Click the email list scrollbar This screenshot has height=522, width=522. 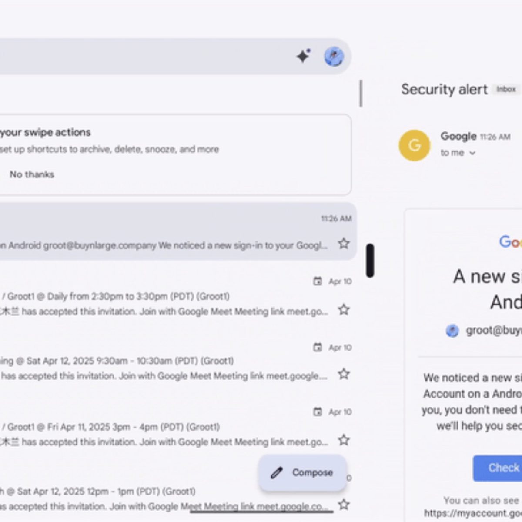pos(361,94)
